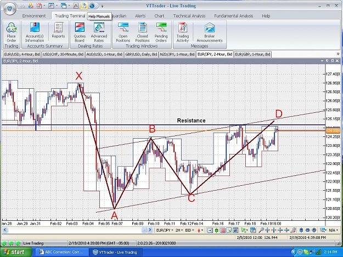The width and height of the screenshot is (343, 257).
Task: Click the scroll-to-end arrow icon in chart toolbar
Action: coord(210,230)
